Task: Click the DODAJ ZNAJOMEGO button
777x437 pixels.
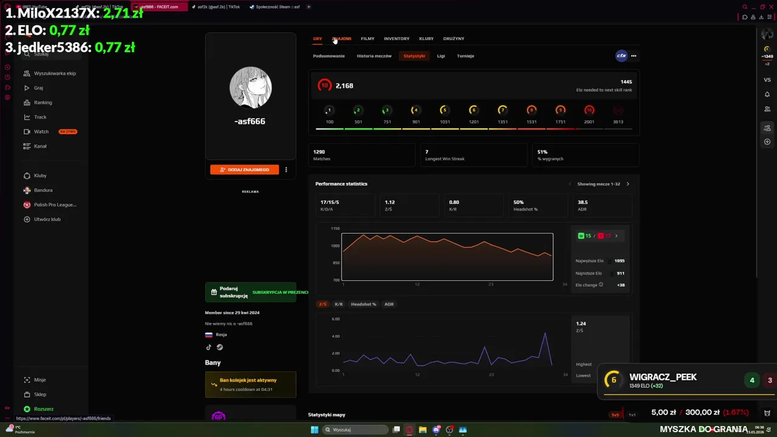Action: click(x=245, y=170)
